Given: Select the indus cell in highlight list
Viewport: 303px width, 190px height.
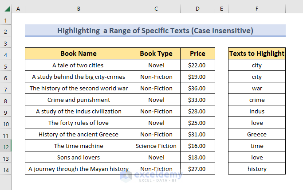Looking at the screenshot, I should [257, 111].
